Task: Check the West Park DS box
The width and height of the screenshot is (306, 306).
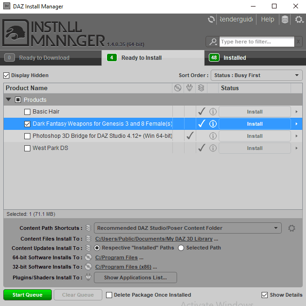Action: click(x=27, y=148)
